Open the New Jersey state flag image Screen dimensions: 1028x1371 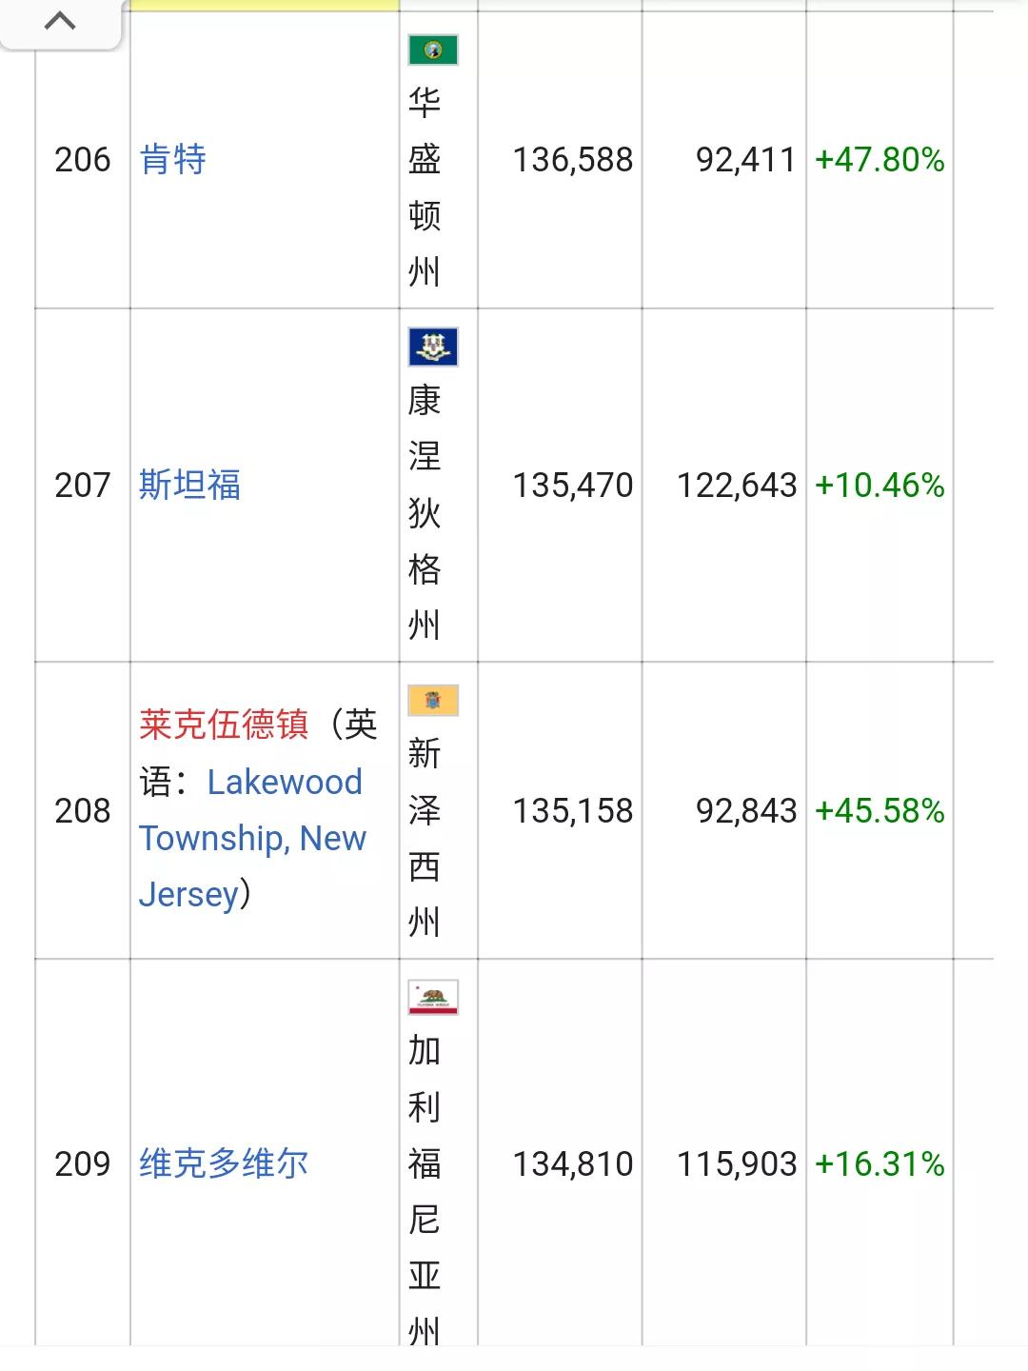point(433,700)
